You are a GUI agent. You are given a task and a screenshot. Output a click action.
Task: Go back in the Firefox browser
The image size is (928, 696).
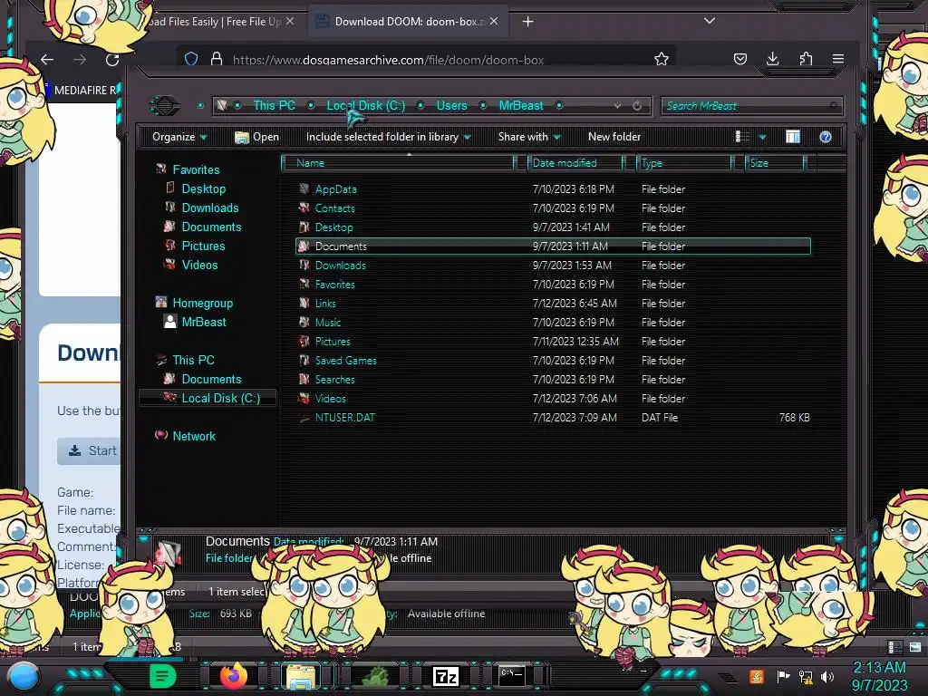[x=47, y=59]
